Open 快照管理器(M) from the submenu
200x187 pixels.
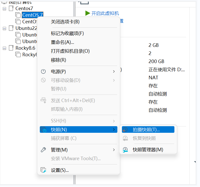tap(148, 150)
